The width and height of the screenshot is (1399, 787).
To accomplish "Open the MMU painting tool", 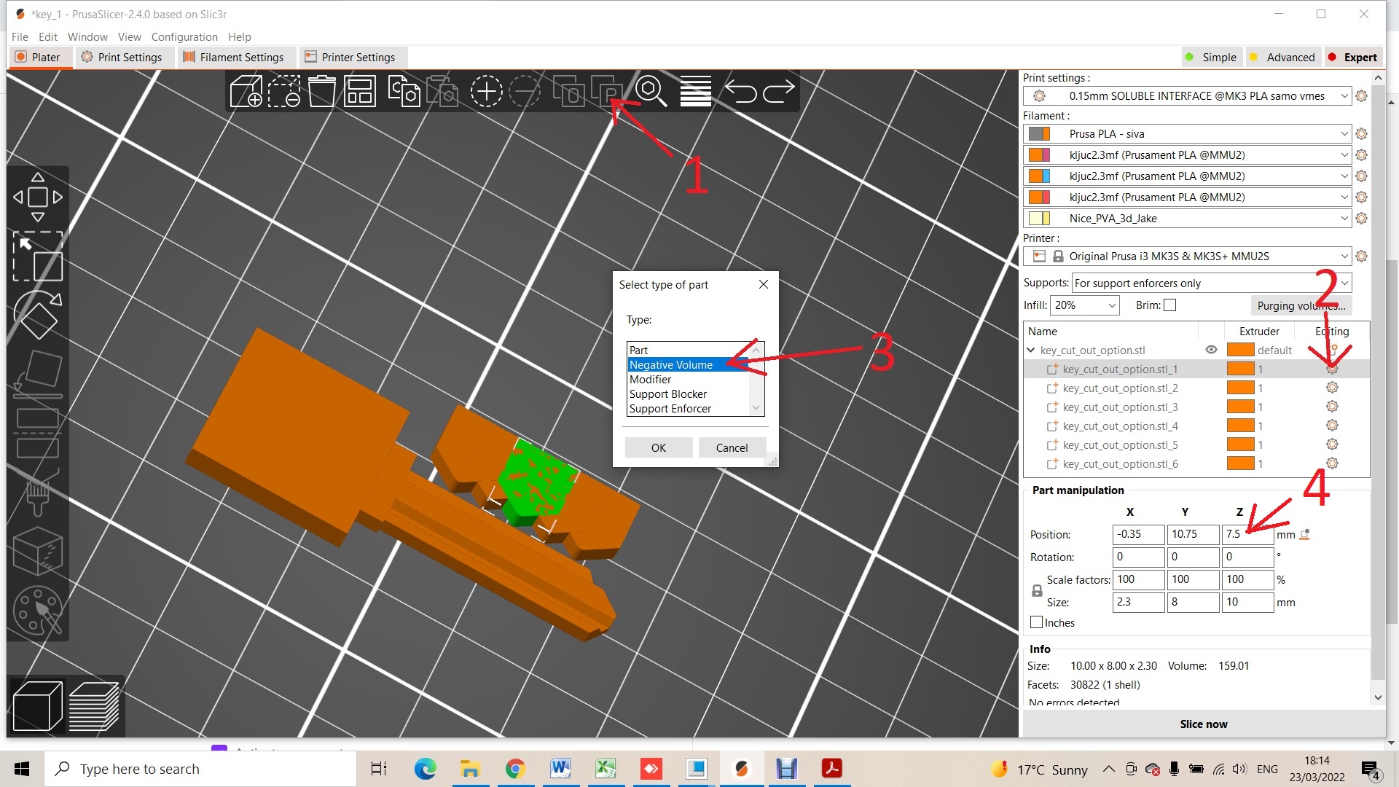I will point(38,611).
